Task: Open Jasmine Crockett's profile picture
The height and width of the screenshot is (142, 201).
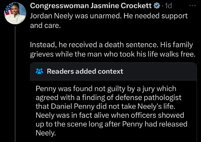Action: tap(15, 13)
